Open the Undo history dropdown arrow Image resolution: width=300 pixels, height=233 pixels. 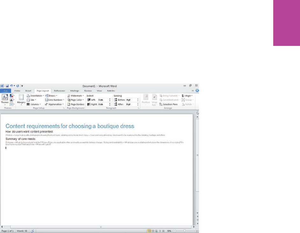[14, 86]
